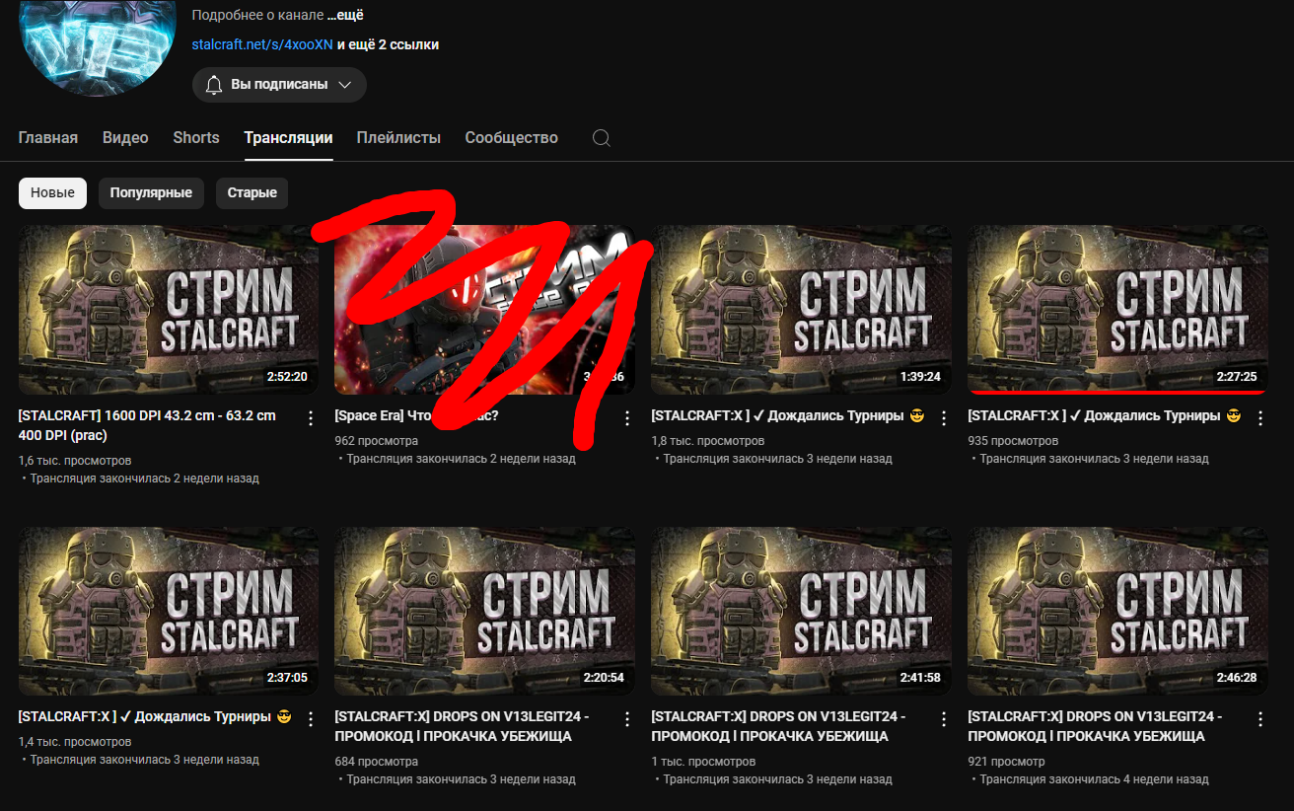The height and width of the screenshot is (811, 1294).
Task: Click 'Трансляция закончилась 4 недели назад' text
Action: click(x=1094, y=779)
